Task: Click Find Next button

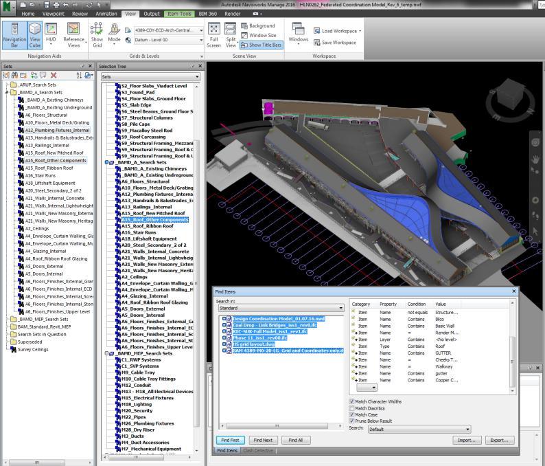Action: point(263,441)
